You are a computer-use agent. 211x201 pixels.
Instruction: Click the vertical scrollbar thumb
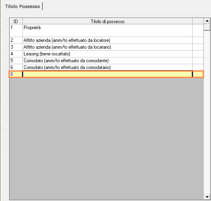click(x=207, y=27)
